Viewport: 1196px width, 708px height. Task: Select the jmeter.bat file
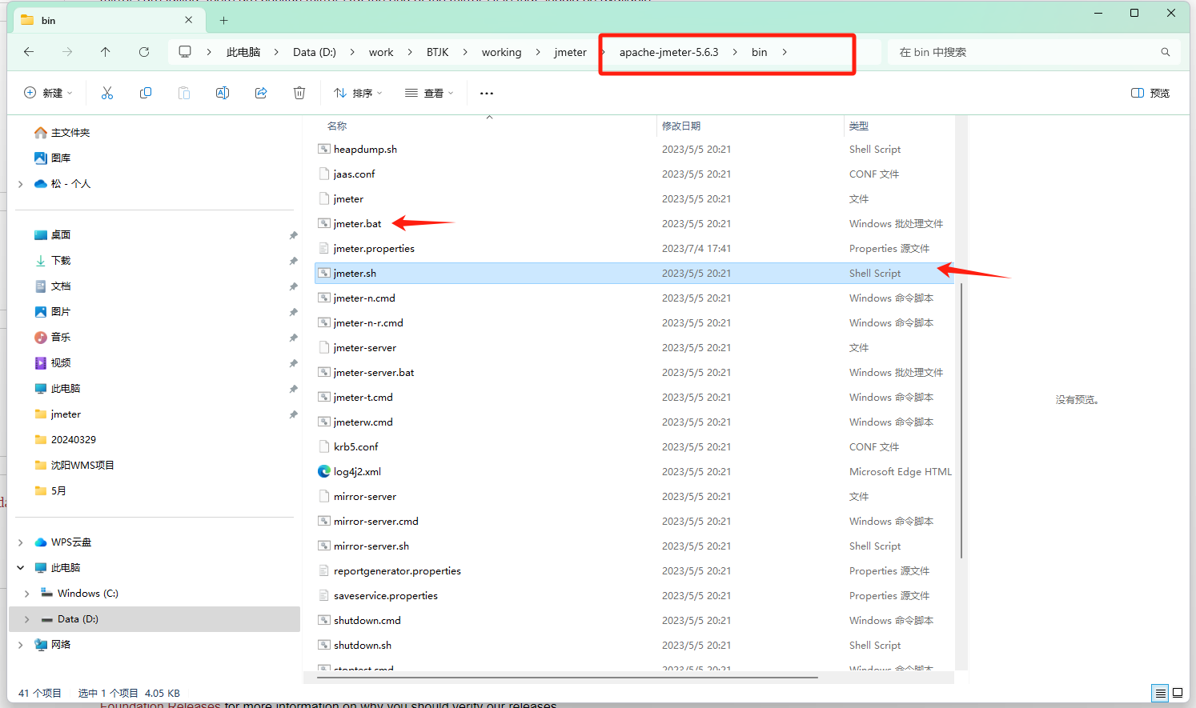pos(357,224)
